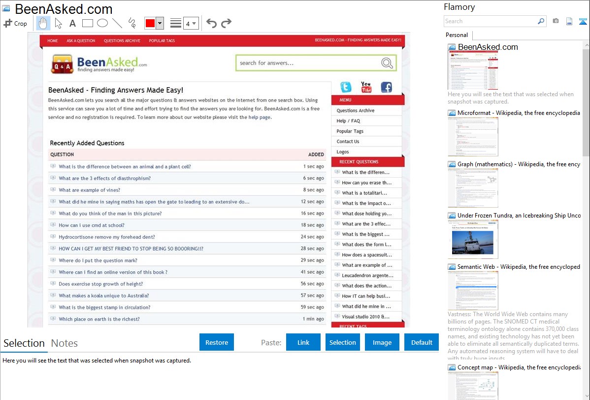Open the Graph (mathematics) snapshot thumbnail
This screenshot has width=590, height=400.
(473, 188)
